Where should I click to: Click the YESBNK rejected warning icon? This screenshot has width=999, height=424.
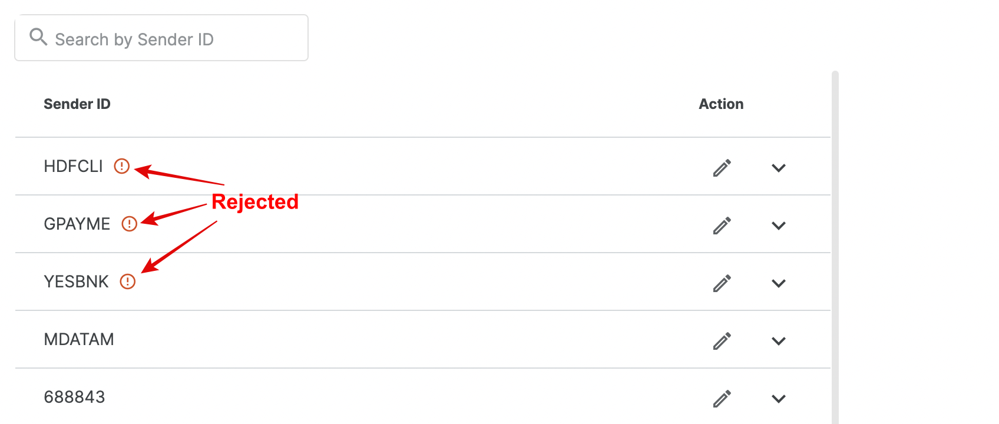tap(127, 281)
